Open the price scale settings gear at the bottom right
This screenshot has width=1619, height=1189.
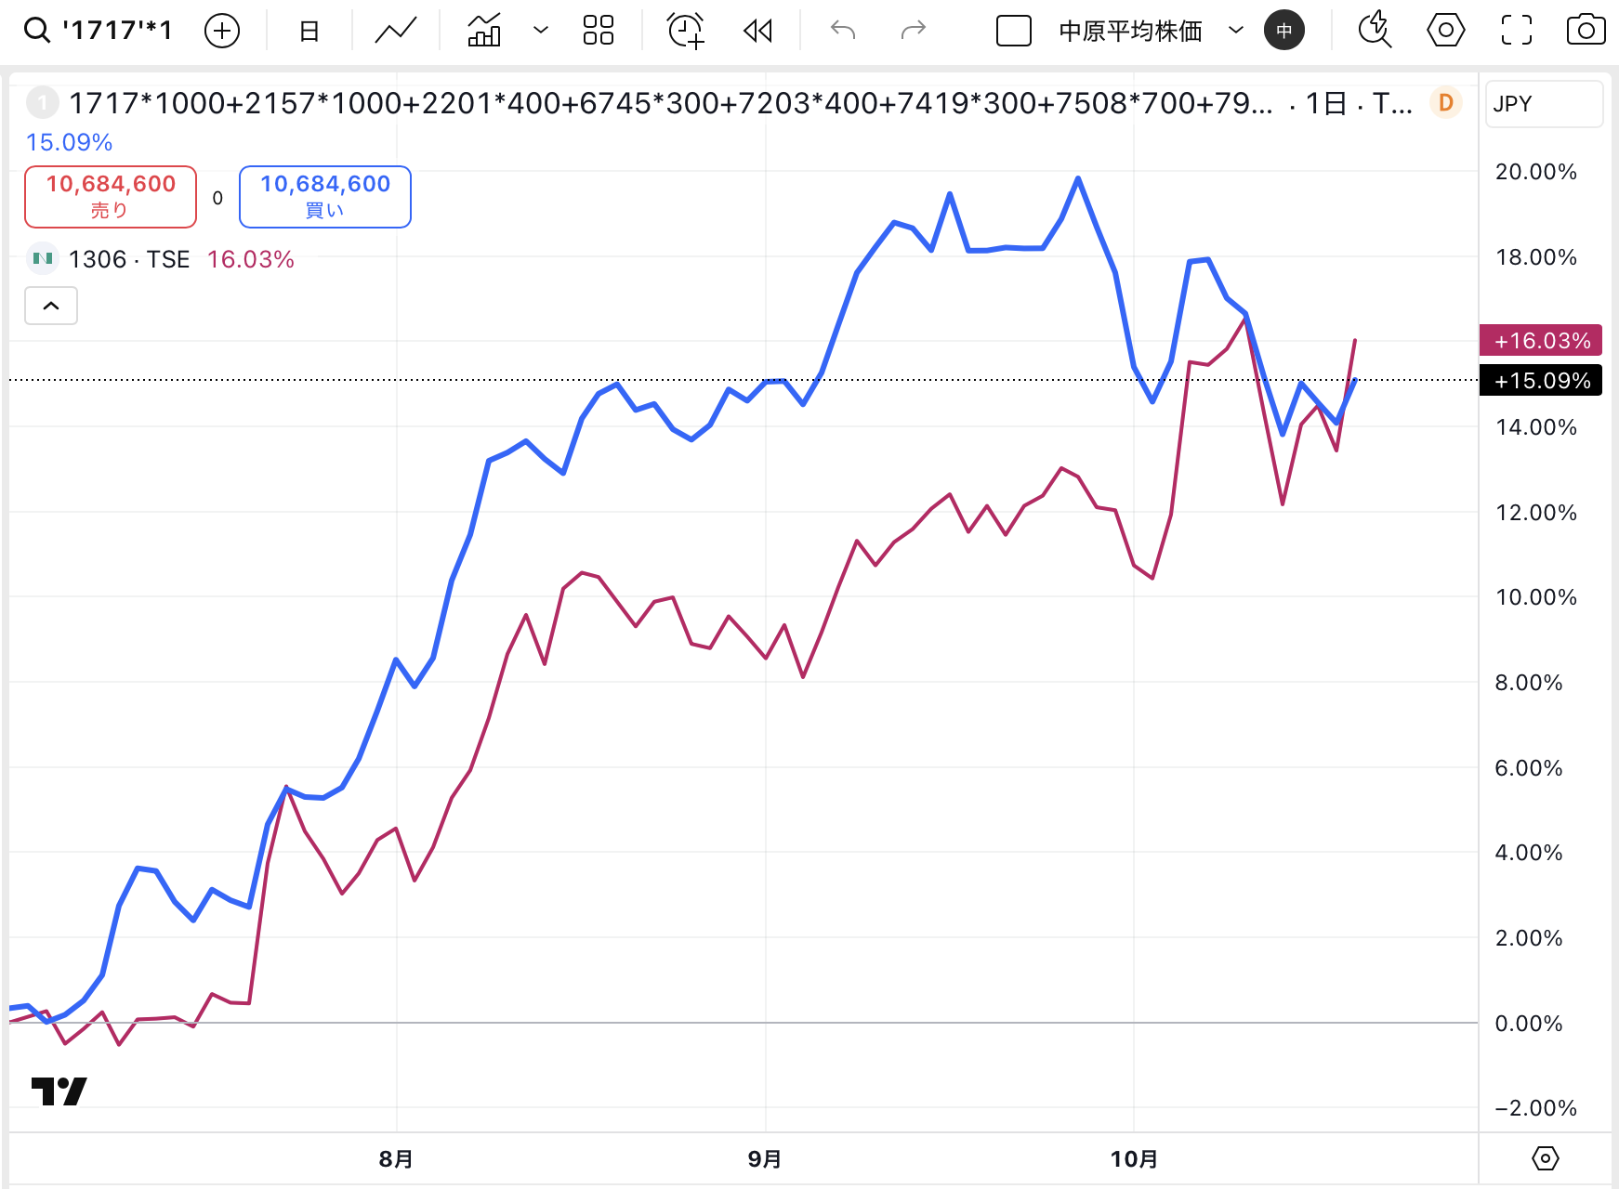coord(1545,1158)
